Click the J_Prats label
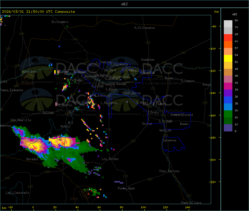The image size is (249, 211). [x=153, y=113]
